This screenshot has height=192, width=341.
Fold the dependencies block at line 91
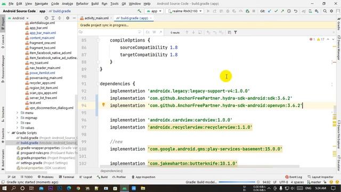click(x=98, y=84)
